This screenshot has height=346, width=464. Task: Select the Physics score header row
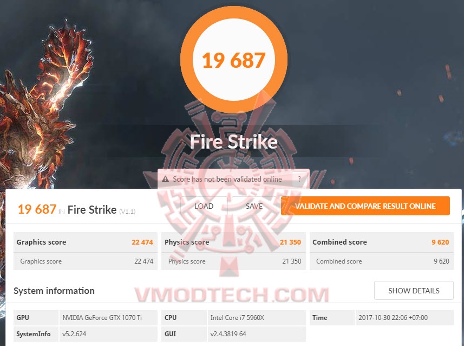click(x=233, y=242)
